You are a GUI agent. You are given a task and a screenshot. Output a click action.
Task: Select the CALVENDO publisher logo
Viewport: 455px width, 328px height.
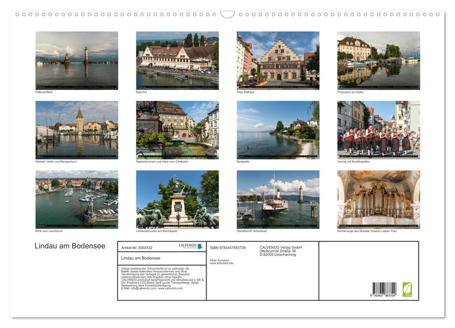tap(190, 247)
